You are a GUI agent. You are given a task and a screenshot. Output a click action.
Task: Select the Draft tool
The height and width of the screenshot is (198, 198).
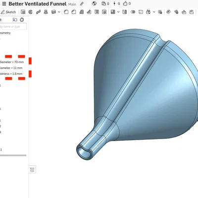coord(82,12)
